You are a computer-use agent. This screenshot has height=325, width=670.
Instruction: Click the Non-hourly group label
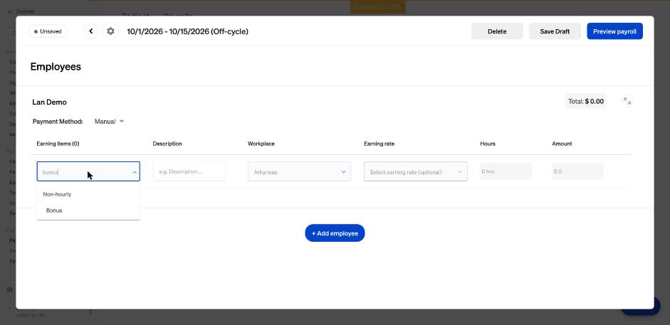pos(57,194)
